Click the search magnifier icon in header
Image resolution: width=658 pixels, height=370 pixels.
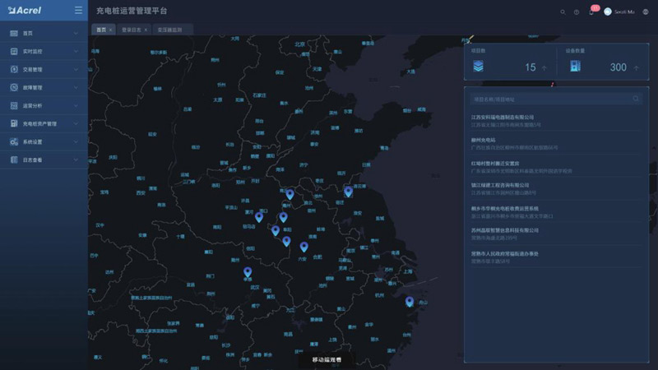563,12
